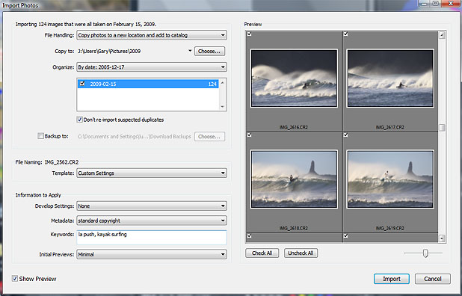The width and height of the screenshot is (462, 296).
Task: Open the File Handling dropdown
Action: 152,35
